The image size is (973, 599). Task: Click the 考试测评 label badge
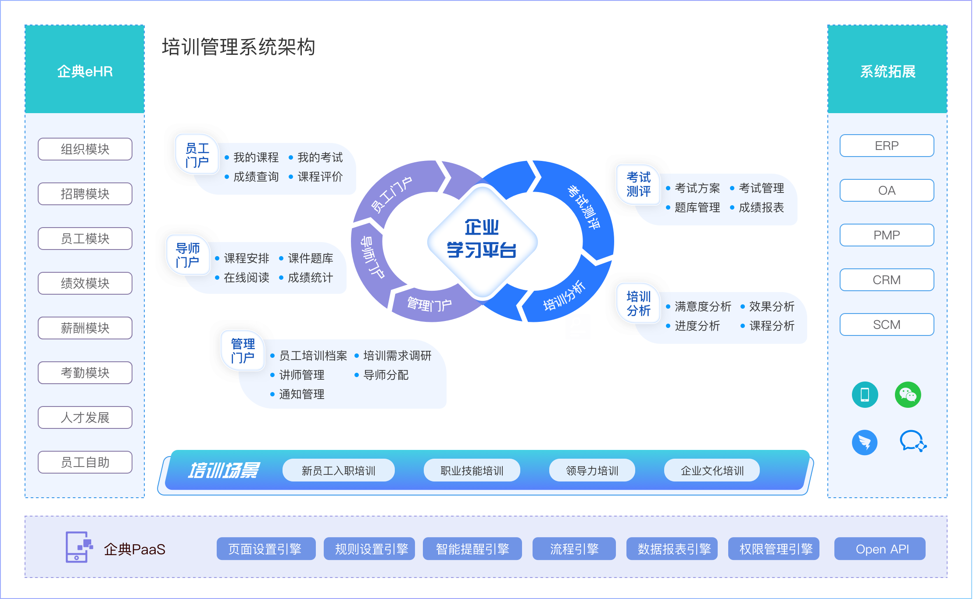(x=638, y=184)
